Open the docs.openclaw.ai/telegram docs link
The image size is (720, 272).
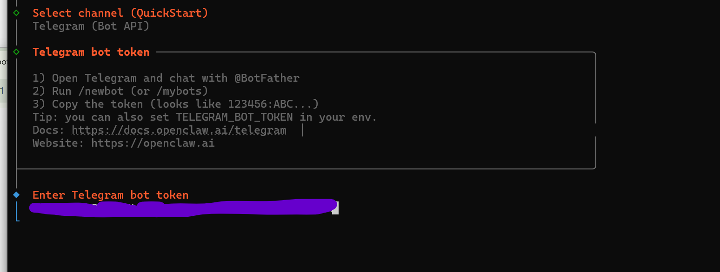pos(179,130)
